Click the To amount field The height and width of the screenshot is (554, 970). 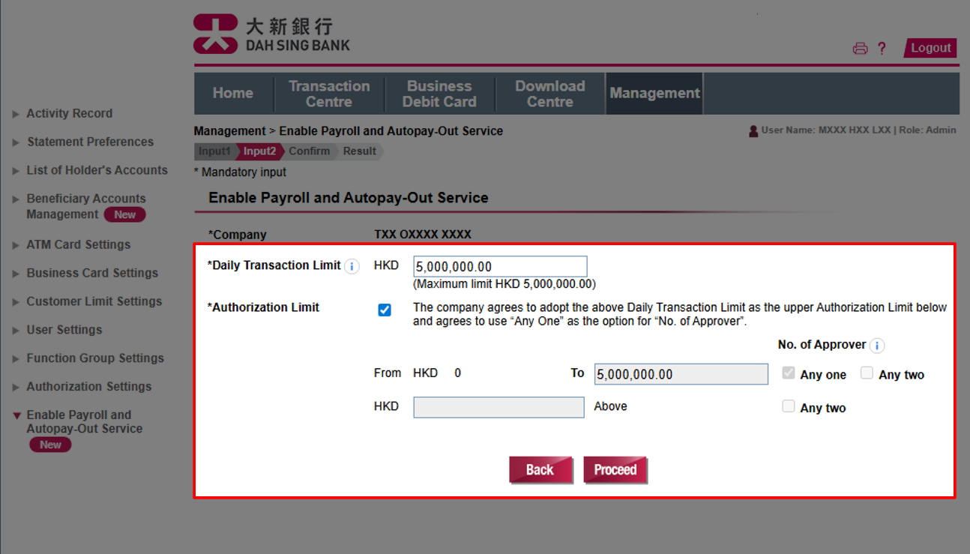click(x=681, y=374)
